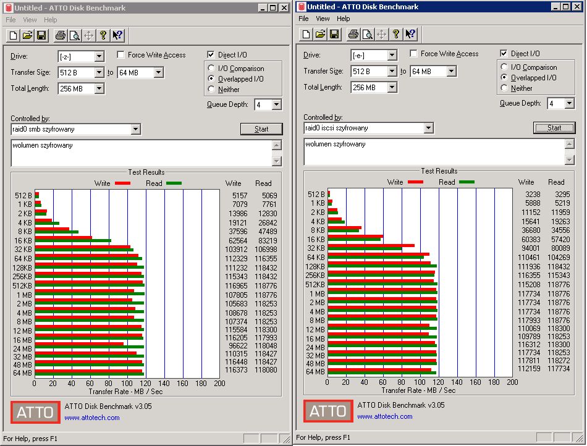Click green Read legend swatch in left window

[174, 183]
